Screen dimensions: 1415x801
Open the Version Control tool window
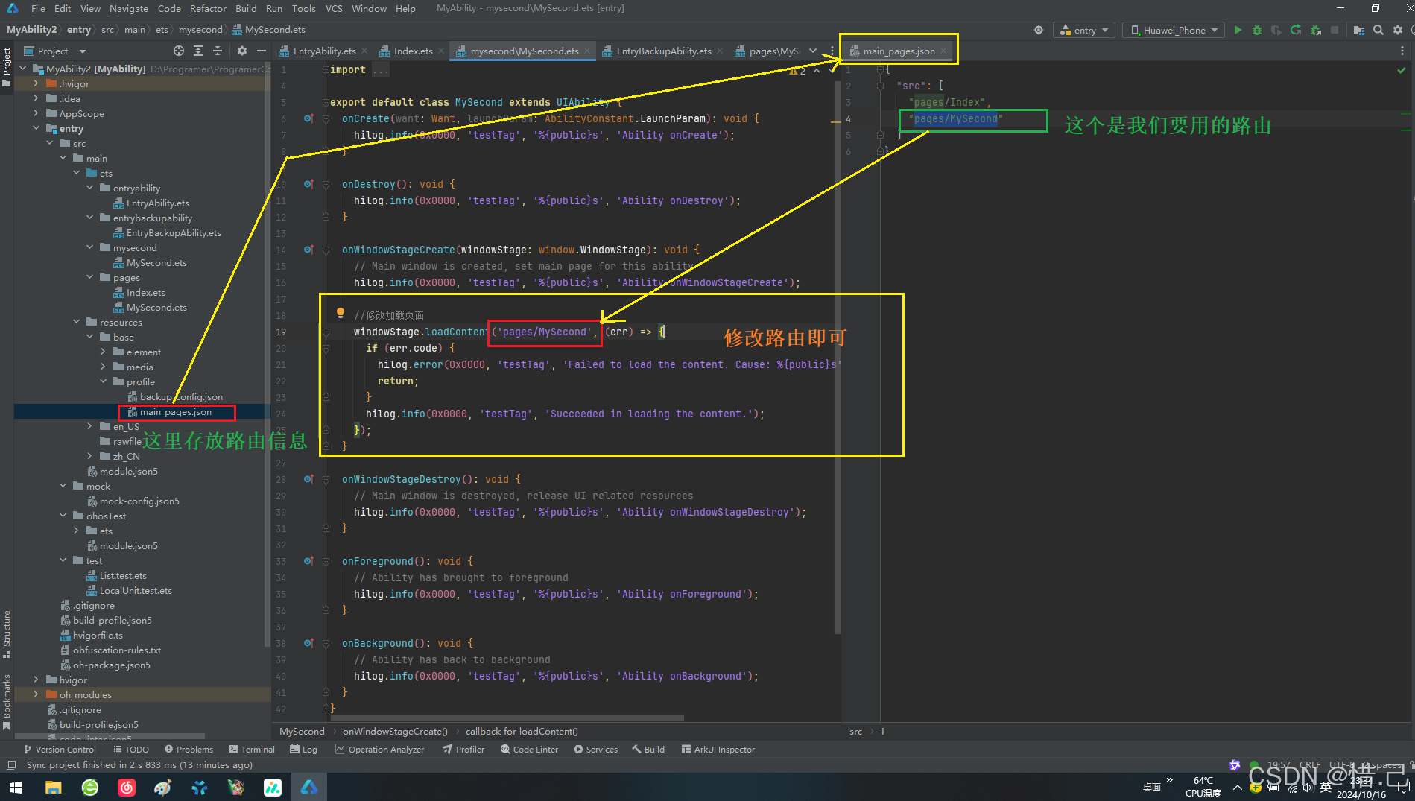coord(60,749)
